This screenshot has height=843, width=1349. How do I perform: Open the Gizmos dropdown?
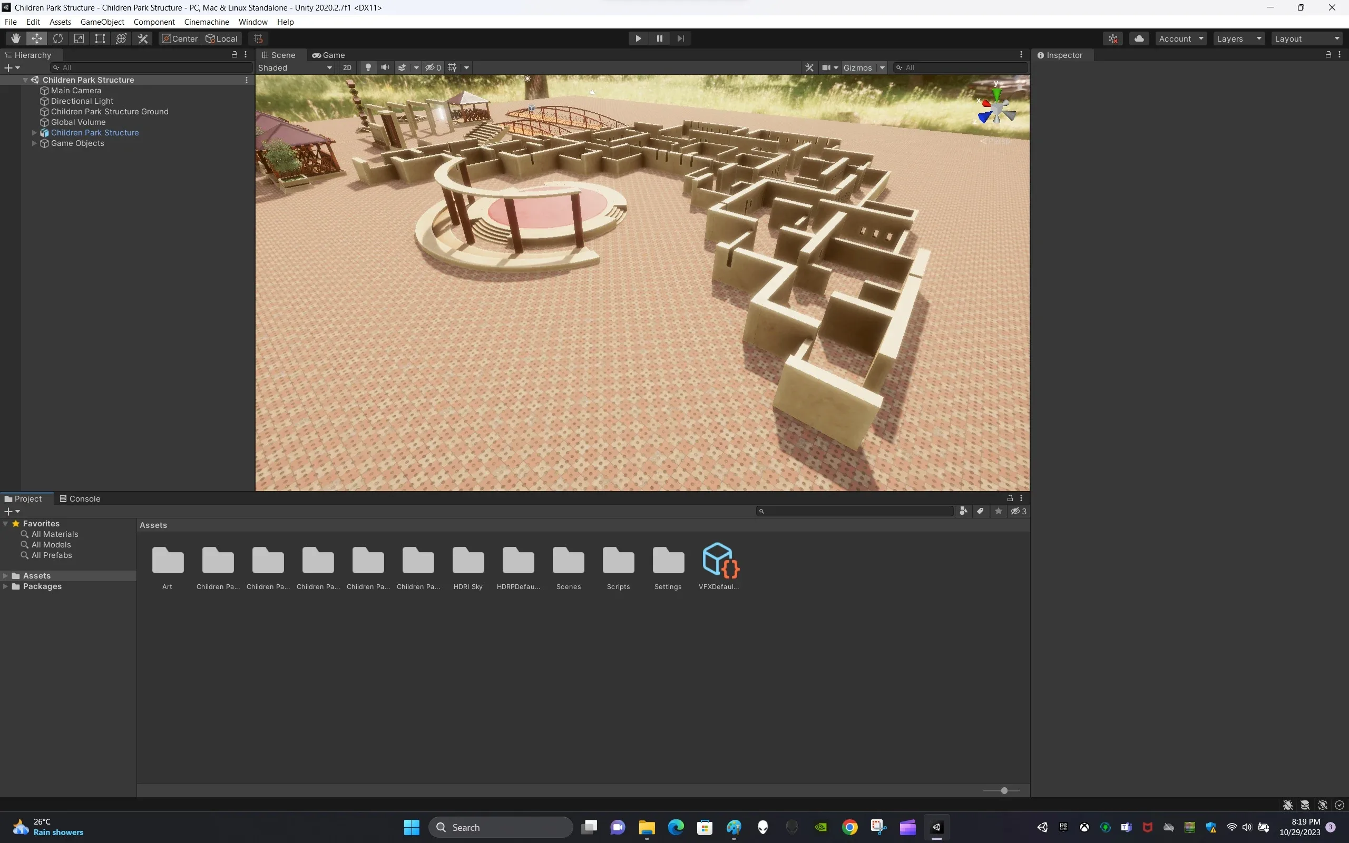tap(864, 67)
